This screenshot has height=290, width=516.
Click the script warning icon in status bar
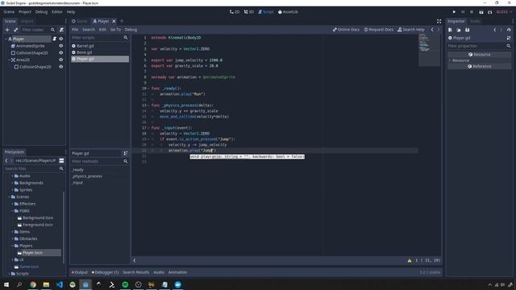(410, 260)
